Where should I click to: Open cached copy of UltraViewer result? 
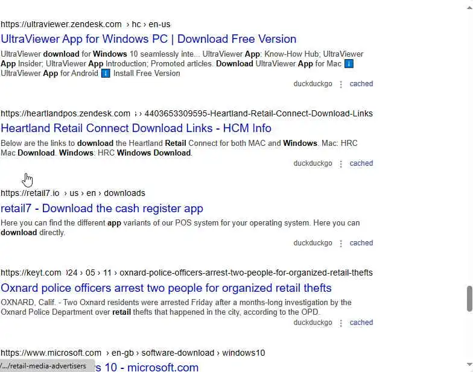(x=361, y=84)
